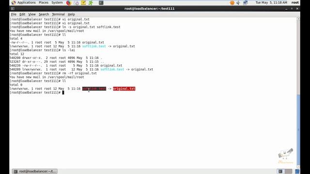Image resolution: width=310 pixels, height=174 pixels.
Task: Maximize the terminal window
Action: (x=292, y=9)
